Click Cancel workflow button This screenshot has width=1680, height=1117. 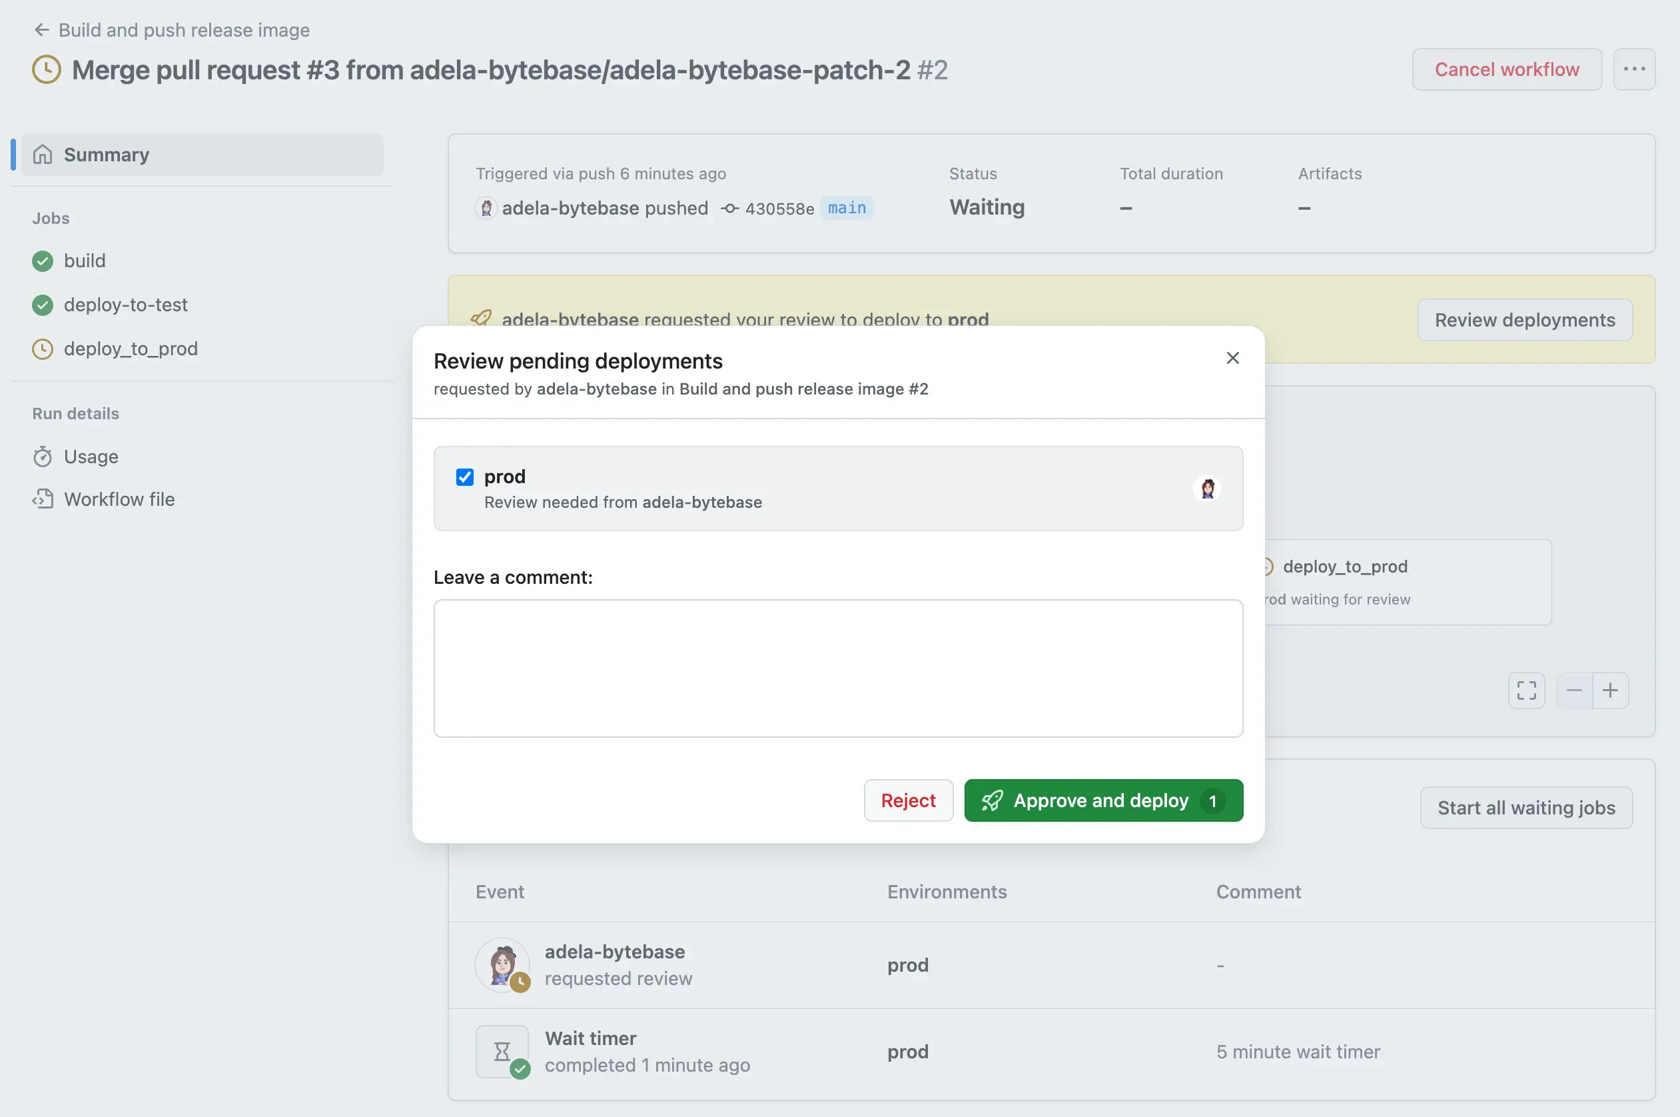(1506, 69)
